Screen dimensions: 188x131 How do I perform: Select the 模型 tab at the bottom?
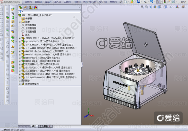pos(34,126)
